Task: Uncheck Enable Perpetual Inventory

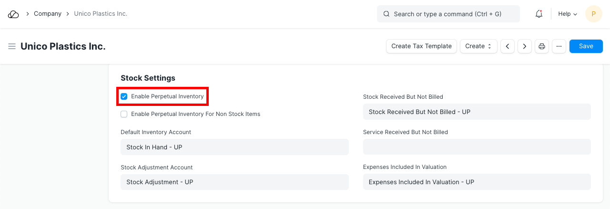Action: 124,96
